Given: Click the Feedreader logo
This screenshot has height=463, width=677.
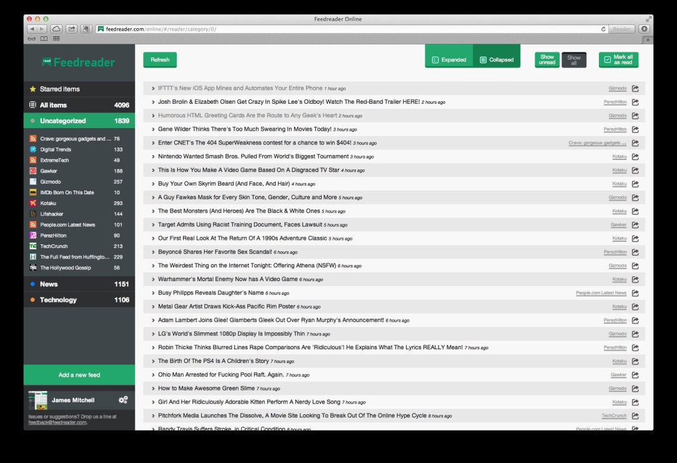Looking at the screenshot, I should pyautogui.click(x=79, y=62).
